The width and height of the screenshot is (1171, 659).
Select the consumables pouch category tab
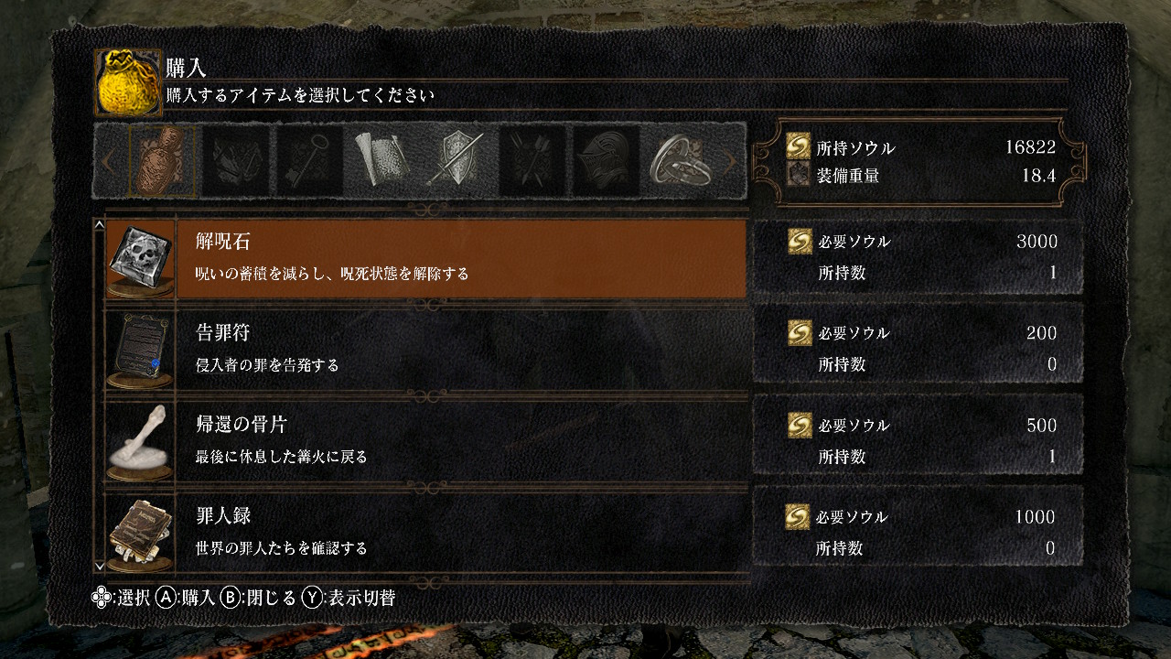point(163,160)
